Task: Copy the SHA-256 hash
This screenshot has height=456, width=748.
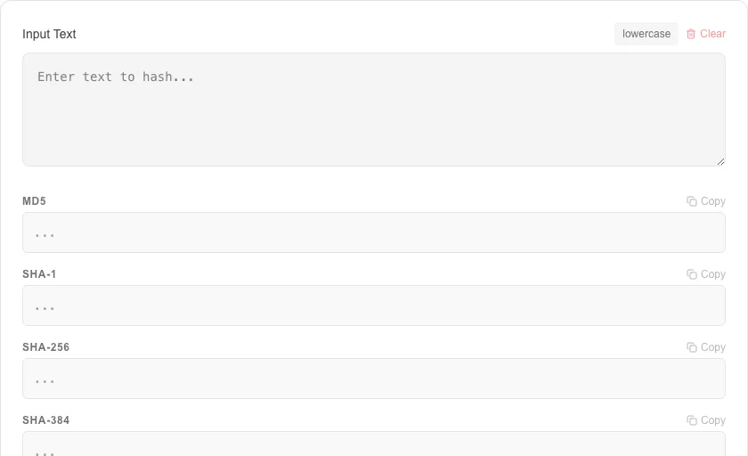Action: pyautogui.click(x=706, y=347)
